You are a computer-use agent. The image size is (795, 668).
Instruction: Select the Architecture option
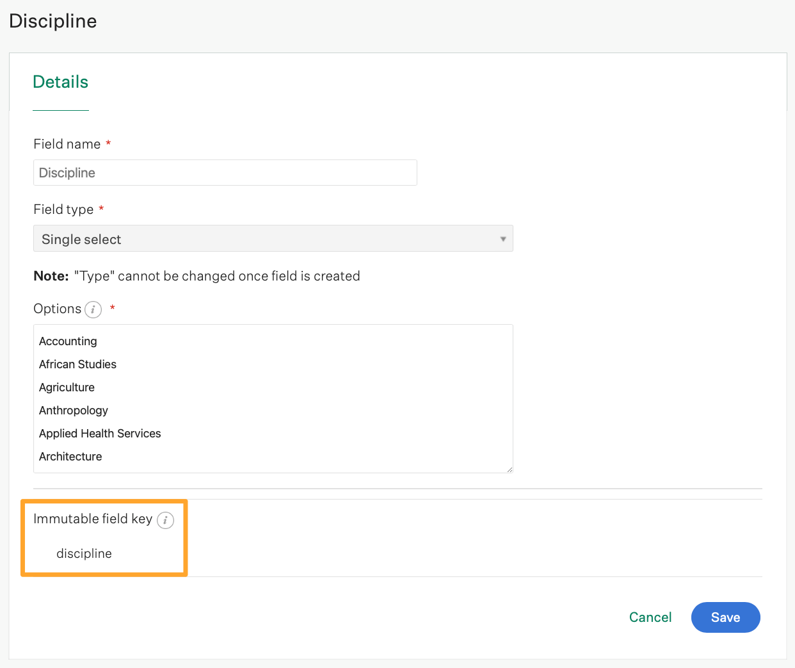[x=70, y=456]
